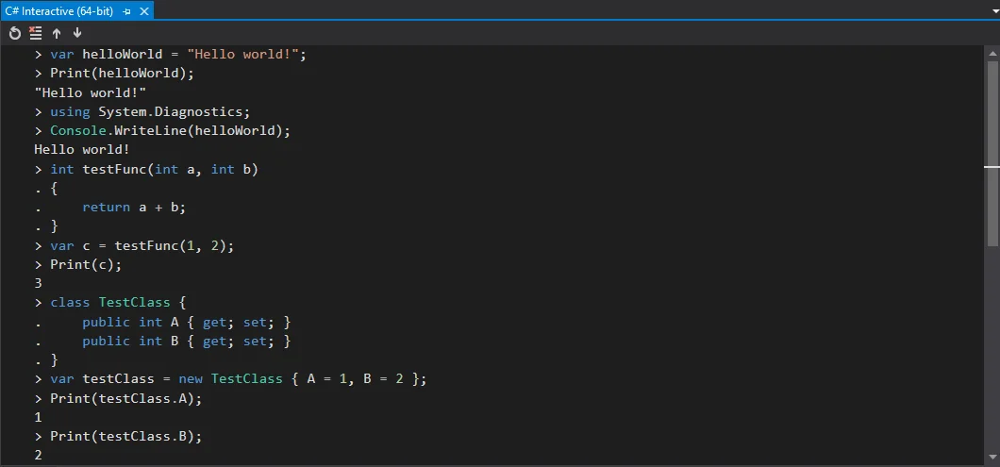Pin the C# Interactive window tab
This screenshot has height=467, width=1000.
(x=127, y=10)
